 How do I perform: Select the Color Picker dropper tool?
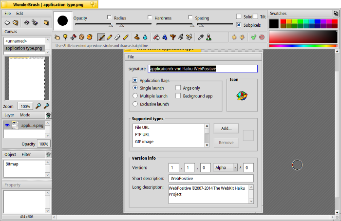(201, 37)
